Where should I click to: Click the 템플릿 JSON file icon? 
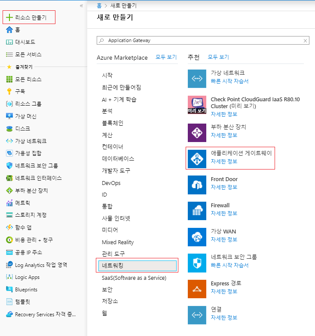click(9, 302)
